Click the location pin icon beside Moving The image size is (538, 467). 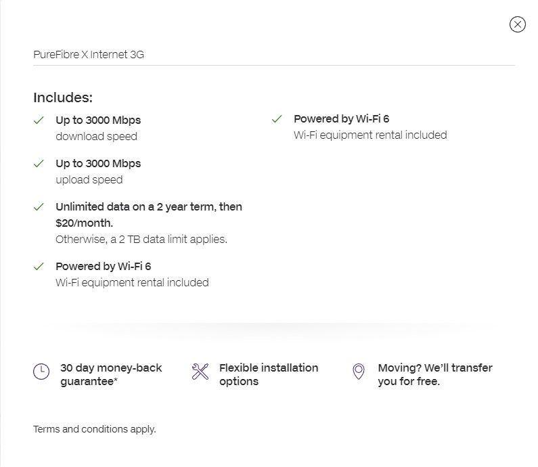click(359, 372)
